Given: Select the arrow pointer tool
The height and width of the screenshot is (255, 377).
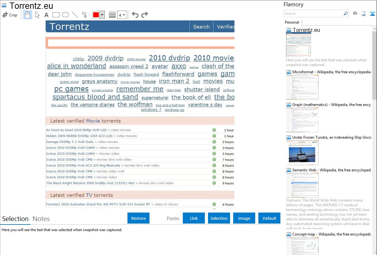Looking at the screenshot, I should (x=37, y=15).
